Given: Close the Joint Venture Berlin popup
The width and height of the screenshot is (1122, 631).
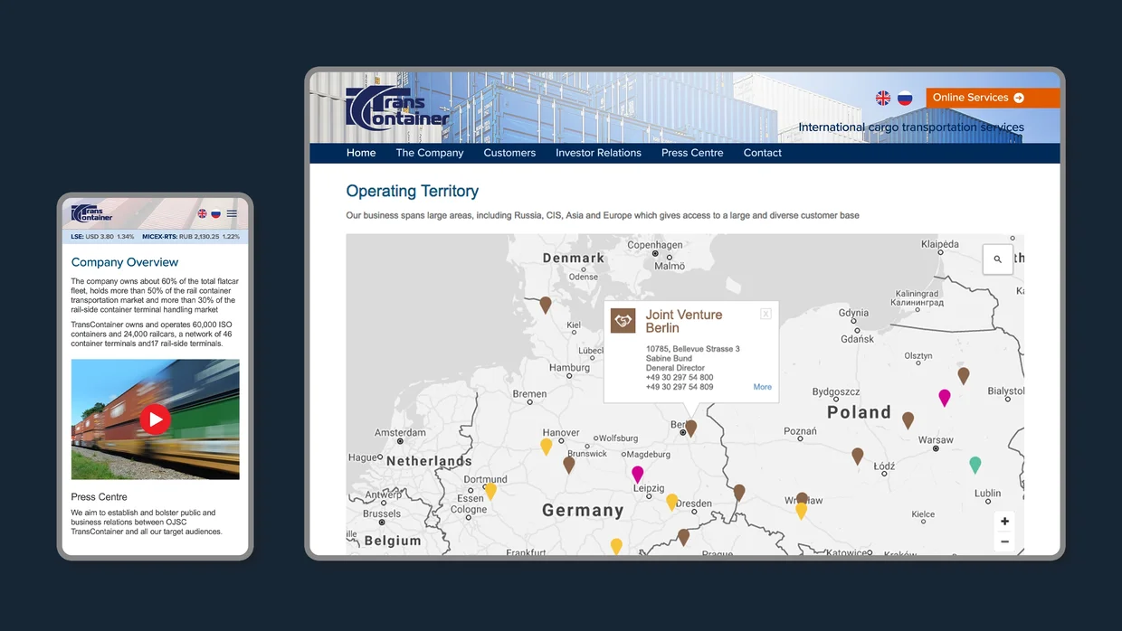Looking at the screenshot, I should click(765, 314).
